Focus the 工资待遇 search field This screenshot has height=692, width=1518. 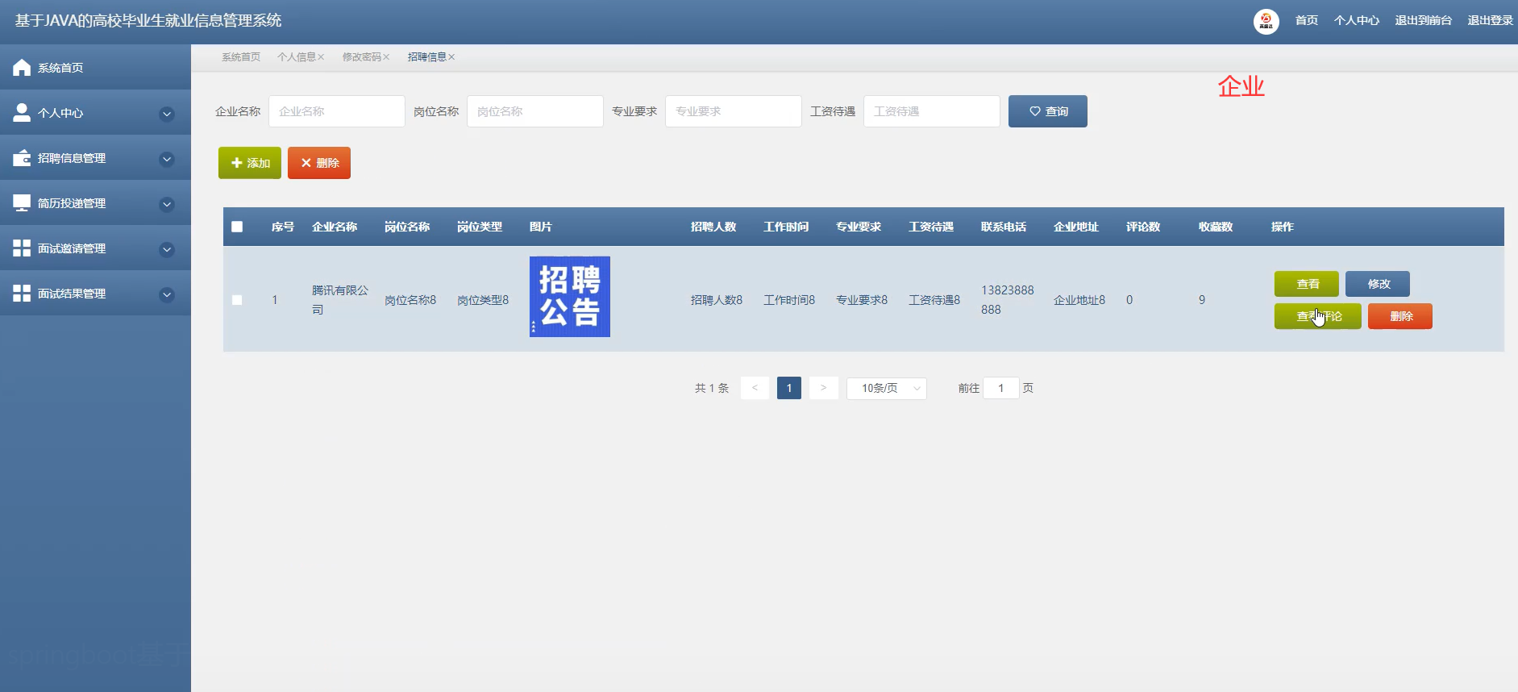tap(932, 111)
